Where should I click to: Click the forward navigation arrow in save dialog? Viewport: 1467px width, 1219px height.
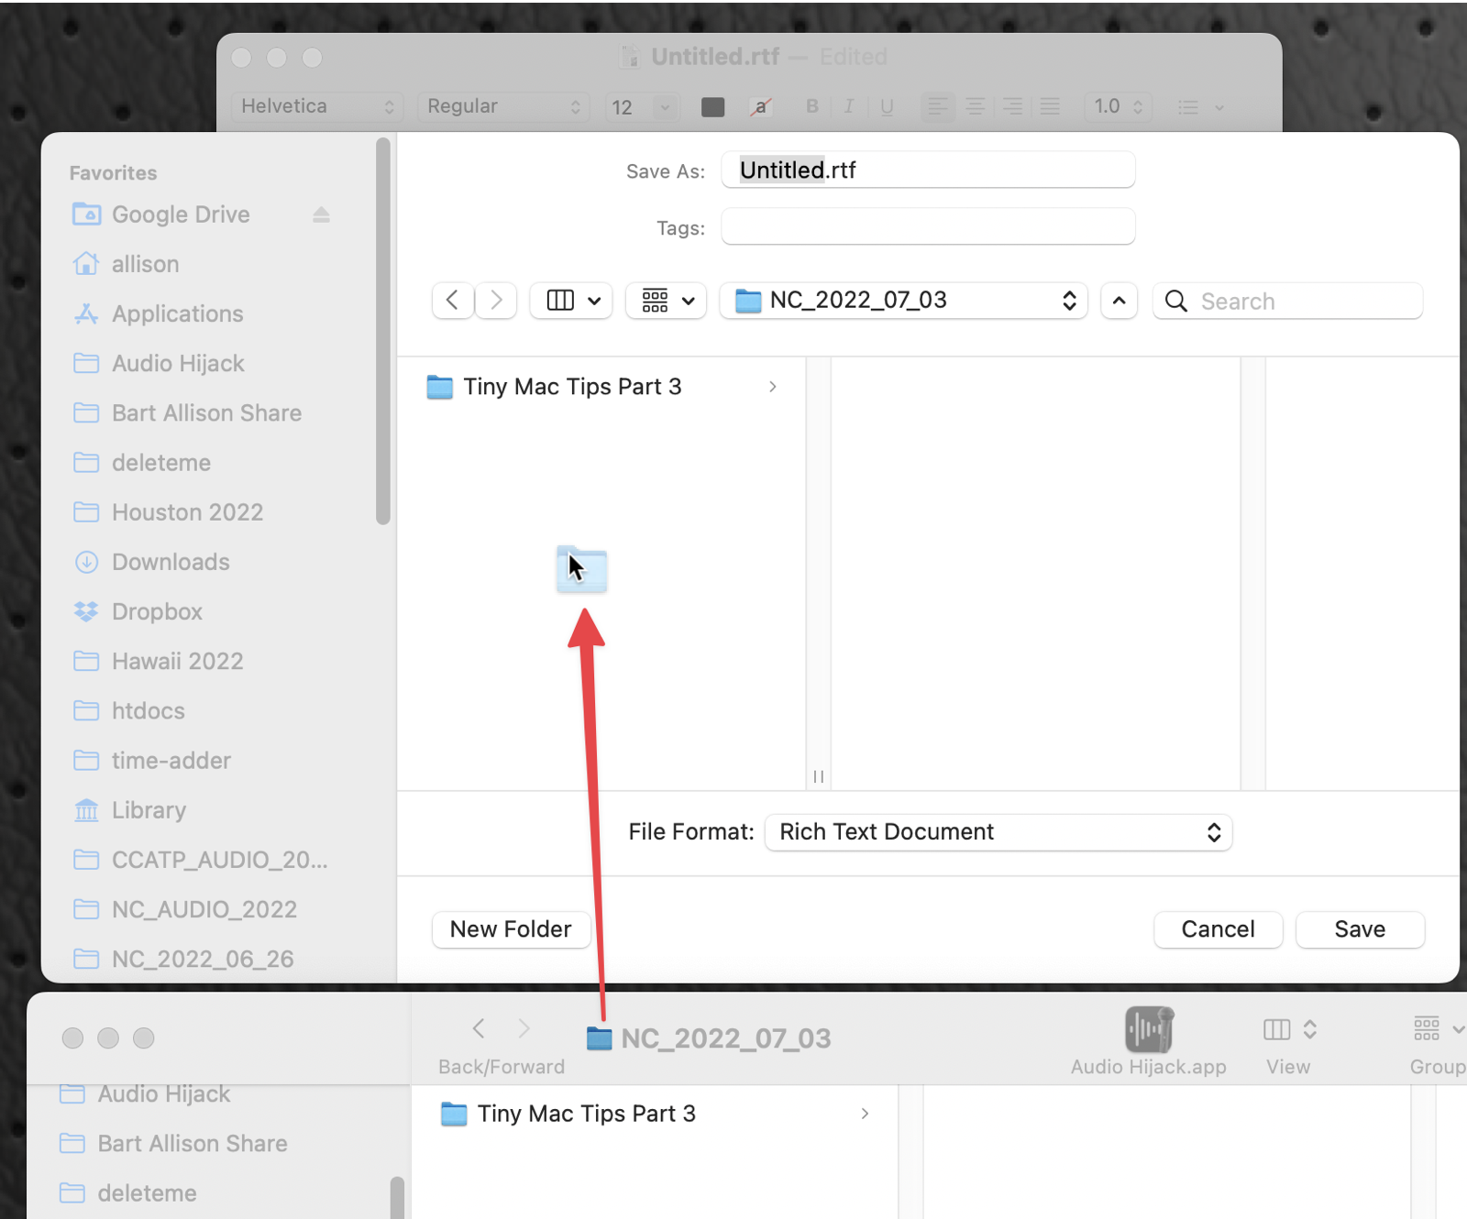coord(496,301)
